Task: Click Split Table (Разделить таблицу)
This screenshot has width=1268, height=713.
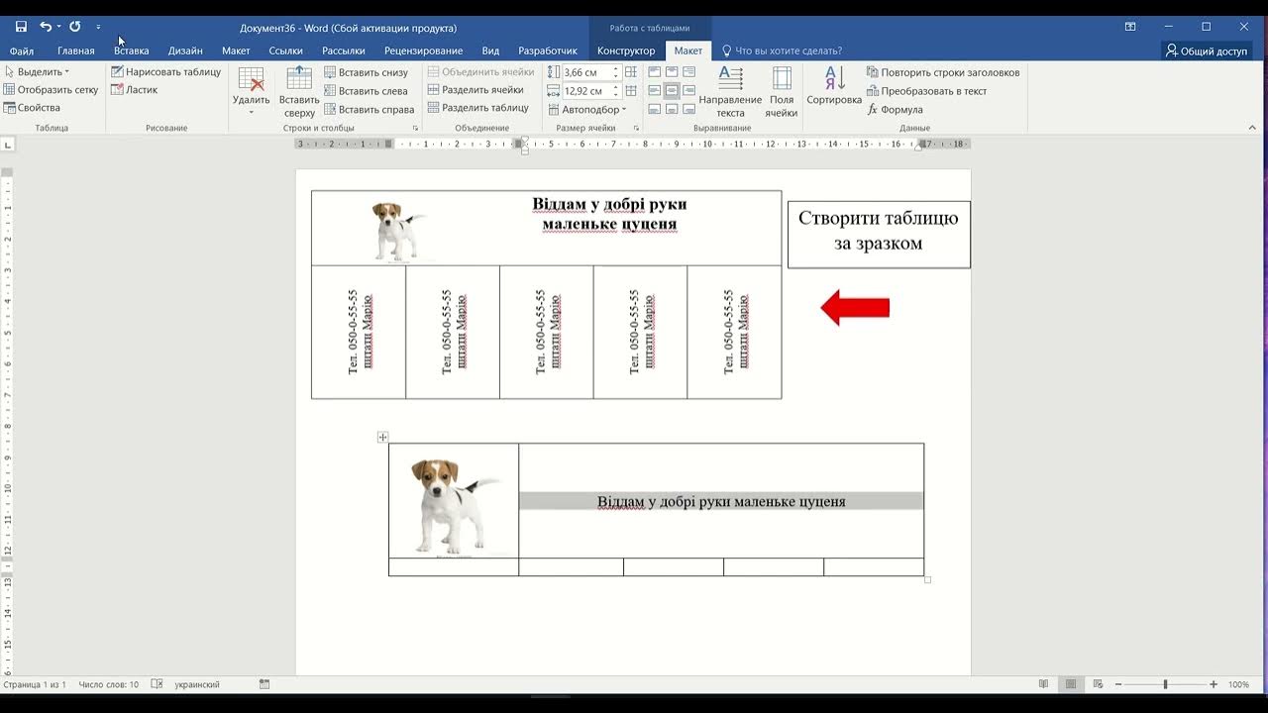Action: pyautogui.click(x=477, y=108)
